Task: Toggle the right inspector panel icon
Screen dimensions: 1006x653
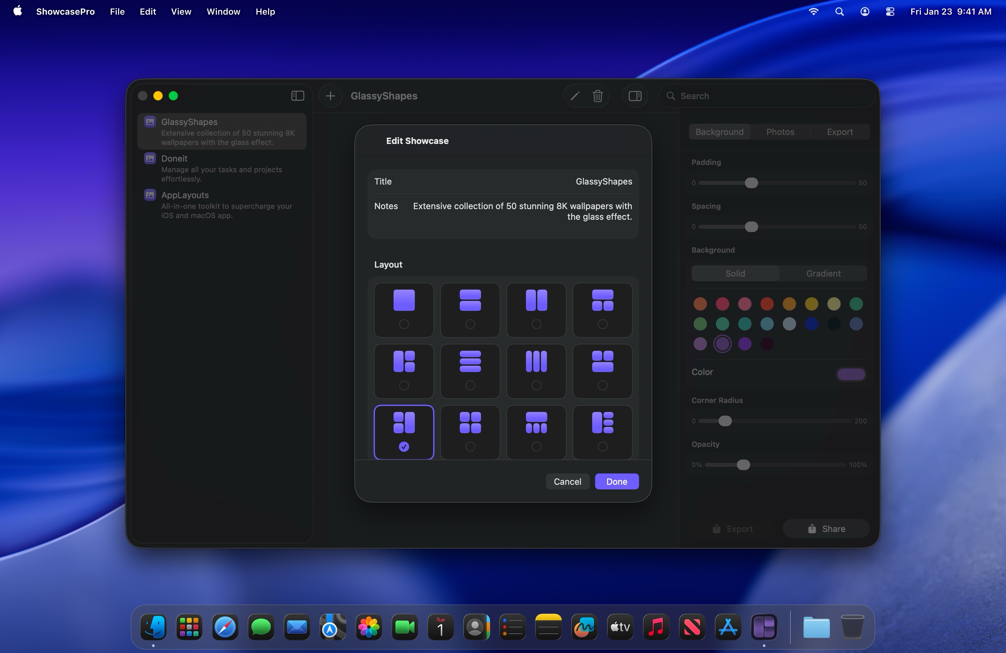Action: tap(634, 96)
